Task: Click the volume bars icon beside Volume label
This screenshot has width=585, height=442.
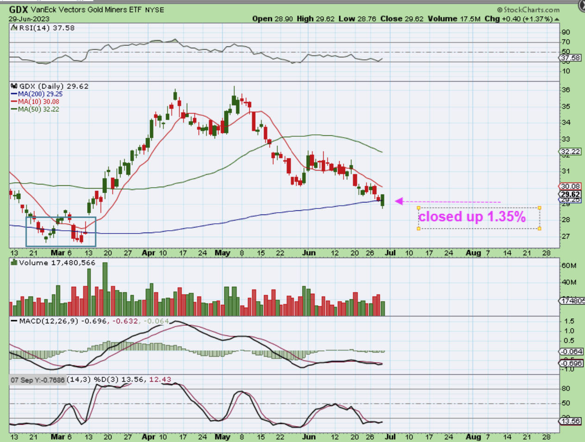Action: (14, 263)
